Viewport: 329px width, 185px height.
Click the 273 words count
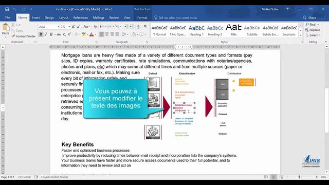[24, 177]
